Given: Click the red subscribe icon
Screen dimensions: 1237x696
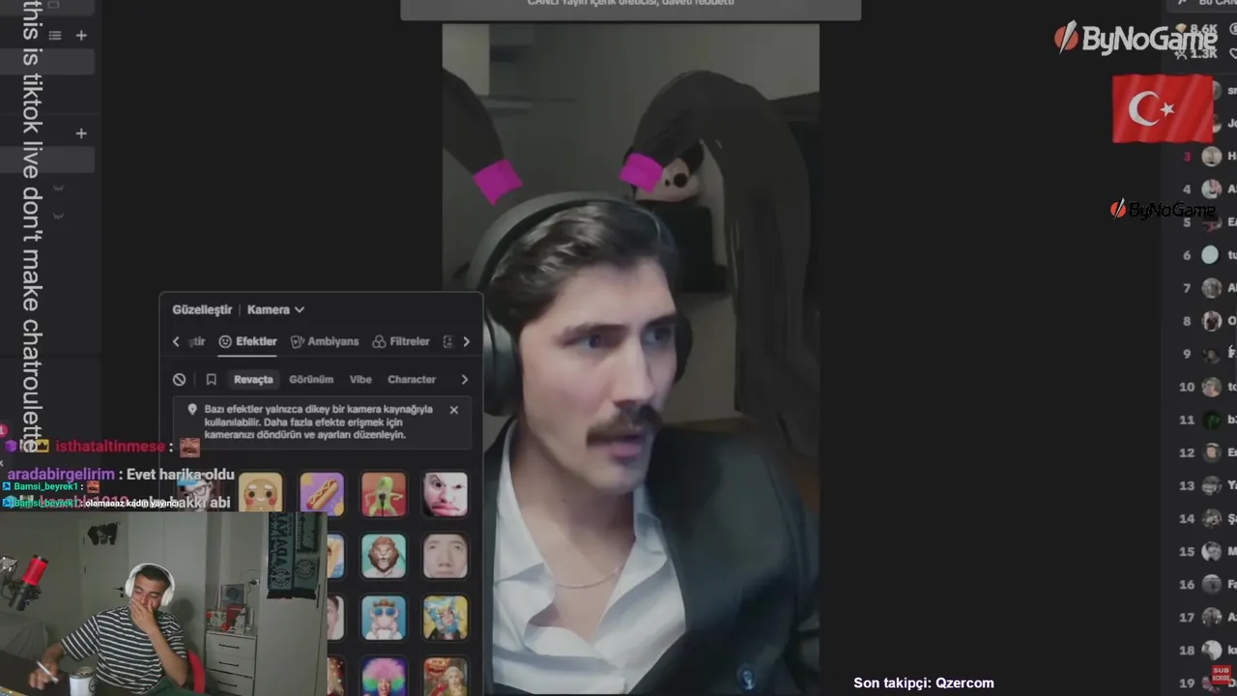Looking at the screenshot, I should coord(1221,673).
